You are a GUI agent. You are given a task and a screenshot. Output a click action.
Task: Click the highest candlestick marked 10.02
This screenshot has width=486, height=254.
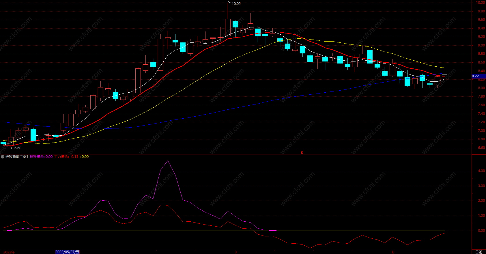[228, 27]
